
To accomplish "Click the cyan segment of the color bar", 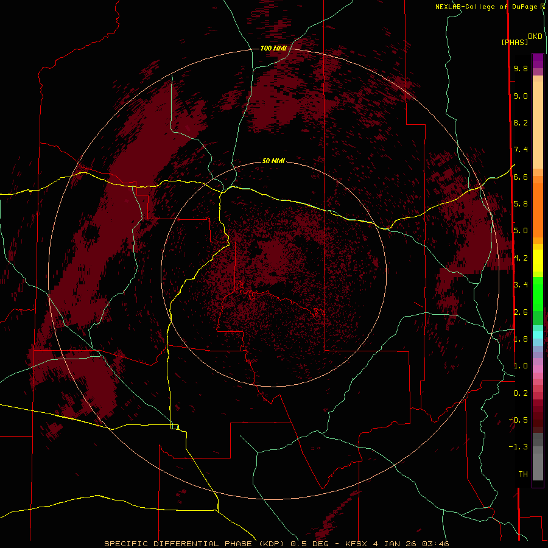I will click(538, 335).
